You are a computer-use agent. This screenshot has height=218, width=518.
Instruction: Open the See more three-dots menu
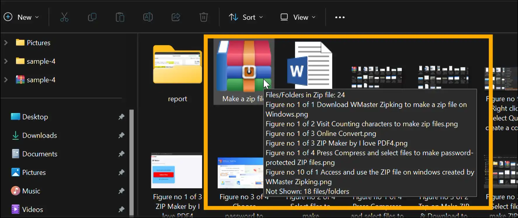340,17
